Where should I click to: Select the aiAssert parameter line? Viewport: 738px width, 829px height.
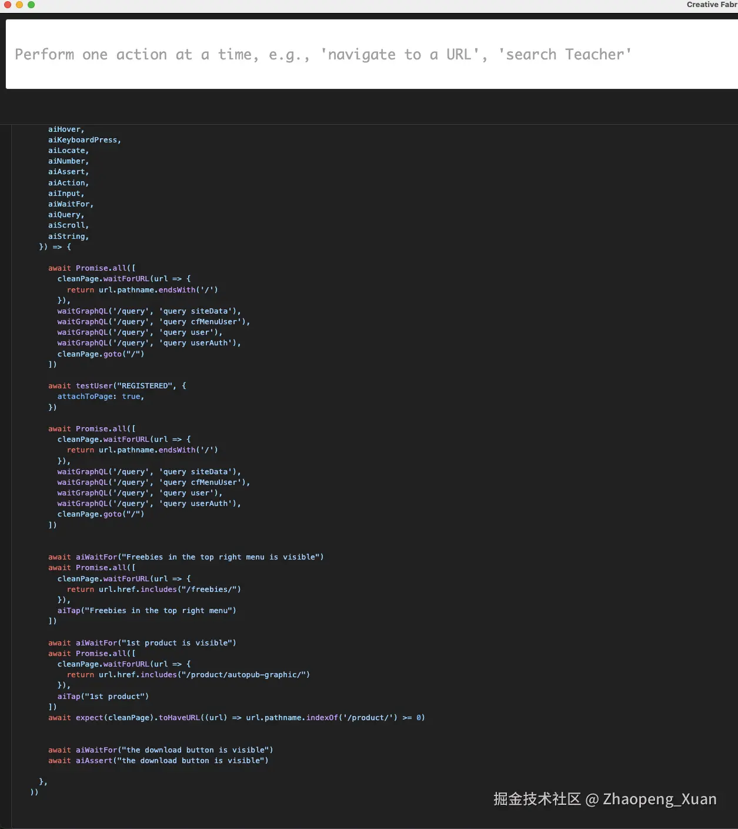click(68, 172)
